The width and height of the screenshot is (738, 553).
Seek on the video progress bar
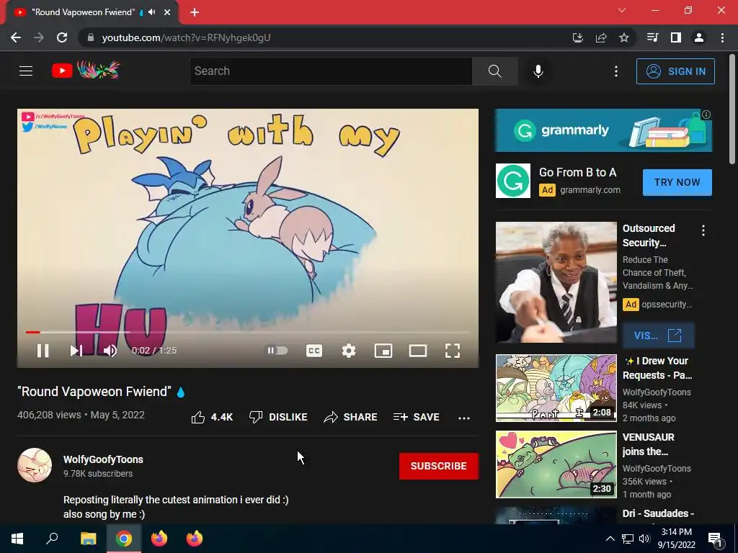click(x=248, y=332)
